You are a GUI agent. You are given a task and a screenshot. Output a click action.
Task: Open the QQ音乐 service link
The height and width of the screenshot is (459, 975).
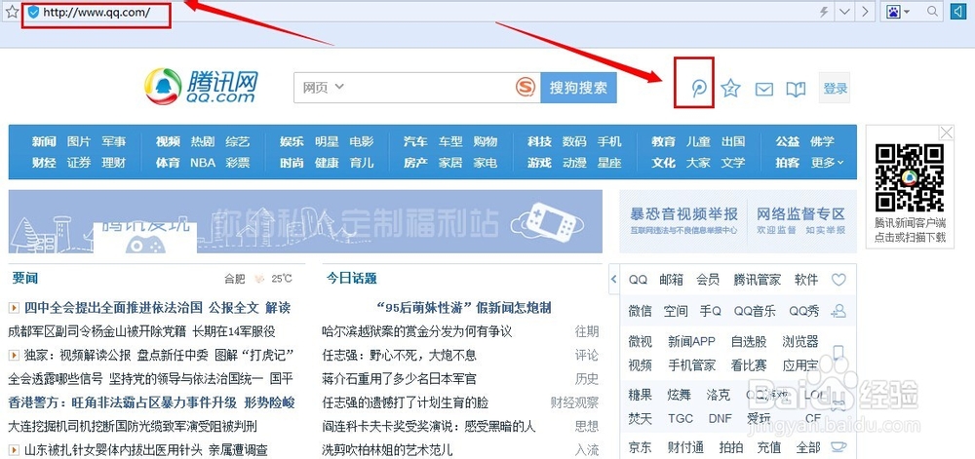click(755, 311)
